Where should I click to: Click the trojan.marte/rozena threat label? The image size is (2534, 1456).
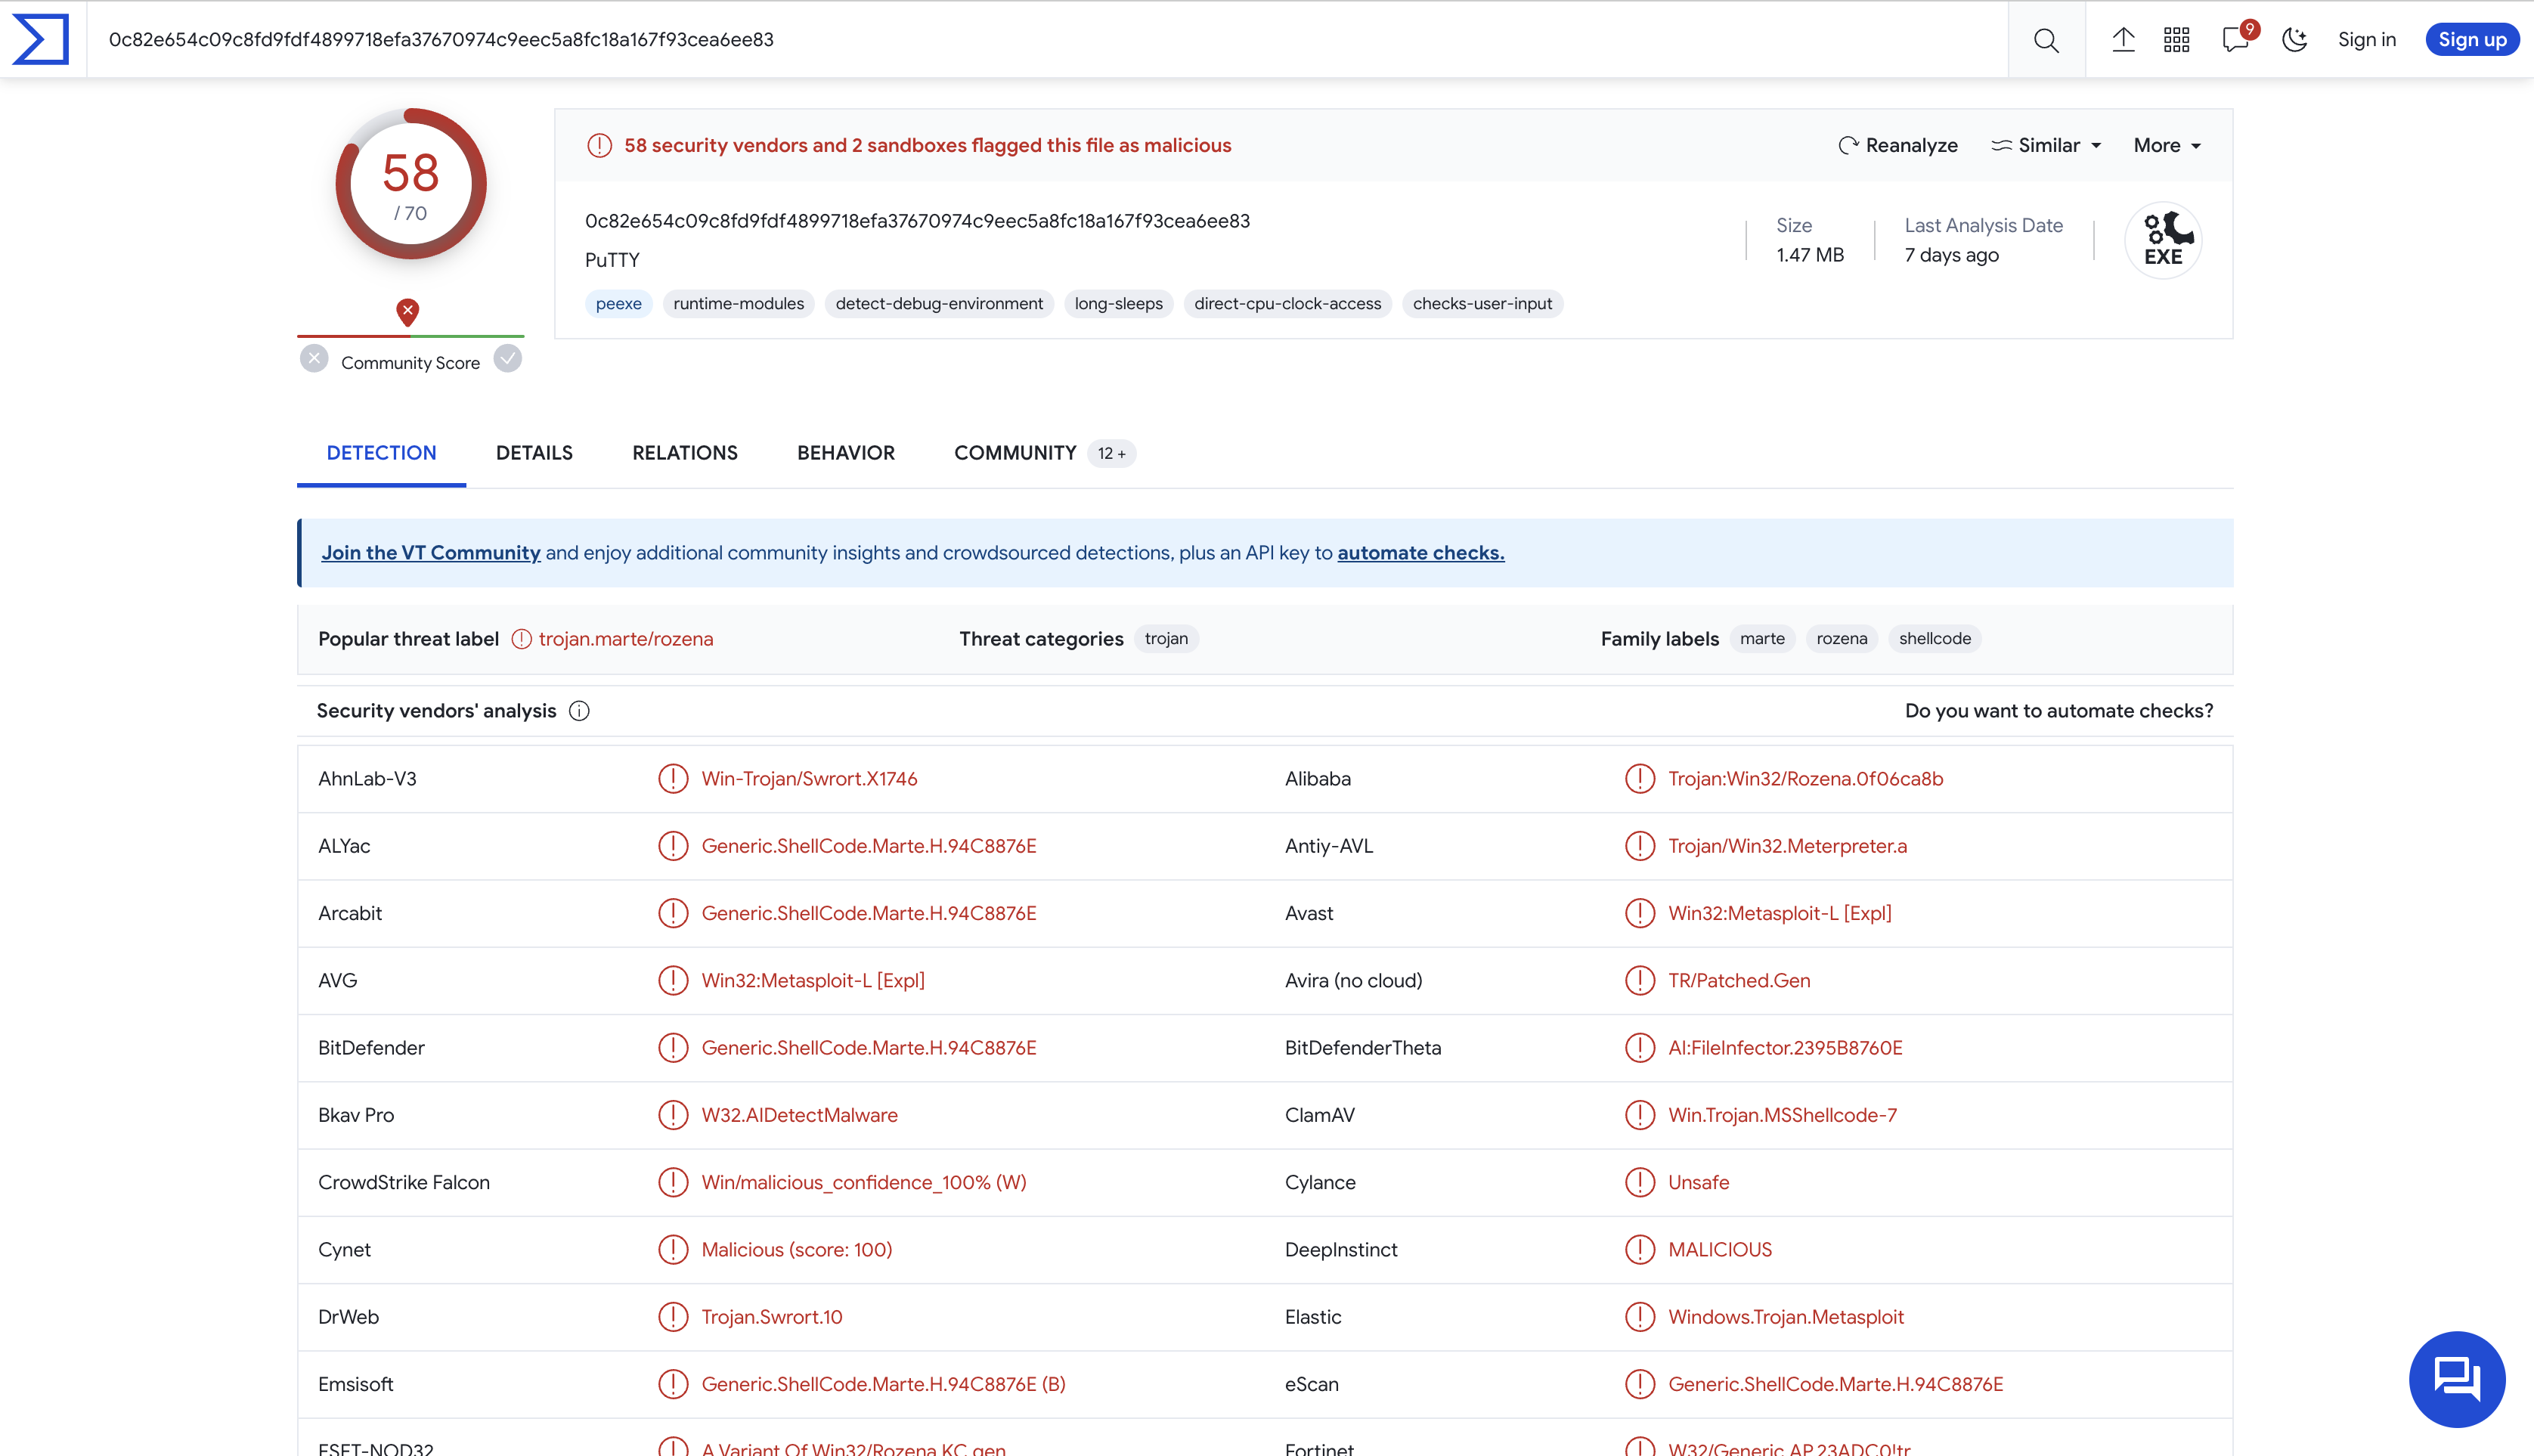(626, 639)
